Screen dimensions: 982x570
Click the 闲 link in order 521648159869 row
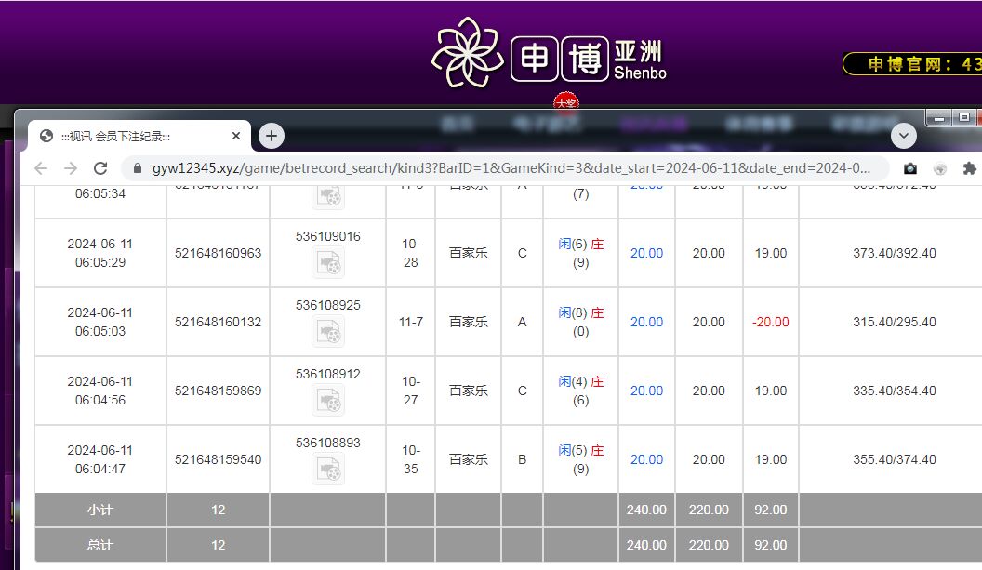coord(564,381)
